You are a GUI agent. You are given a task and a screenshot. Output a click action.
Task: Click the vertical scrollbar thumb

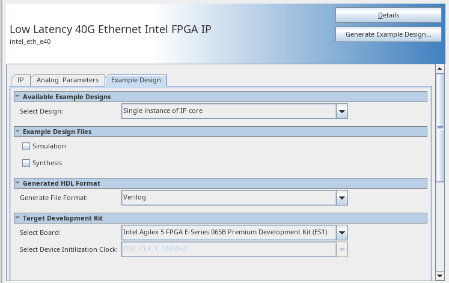coord(440,128)
